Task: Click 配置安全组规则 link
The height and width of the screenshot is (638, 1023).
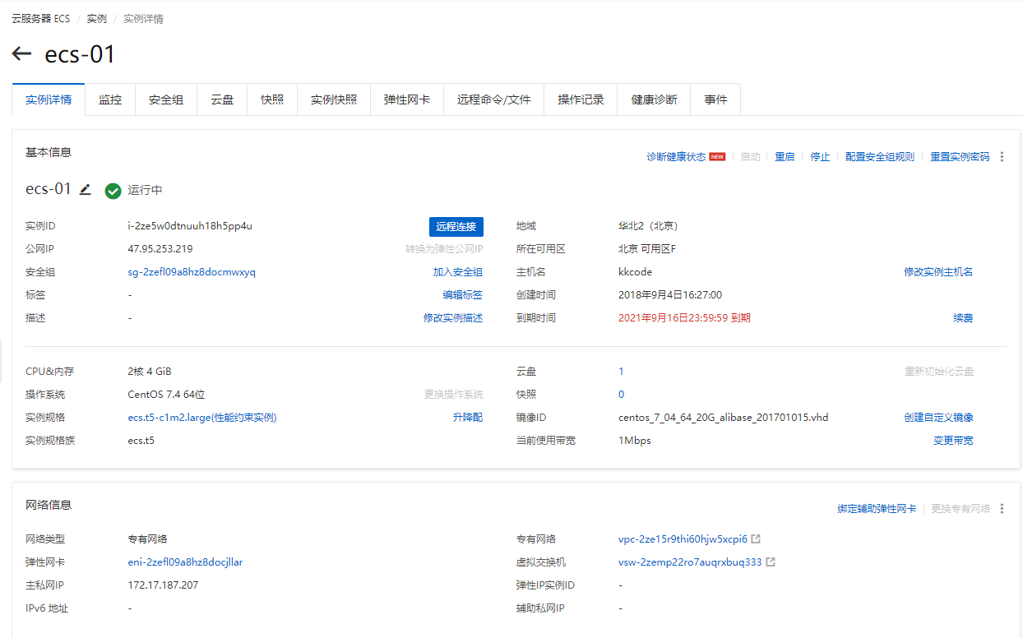Action: (x=880, y=157)
